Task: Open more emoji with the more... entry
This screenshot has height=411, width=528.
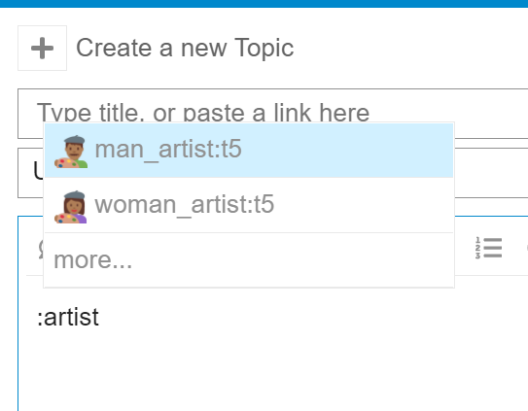Action: [x=249, y=259]
